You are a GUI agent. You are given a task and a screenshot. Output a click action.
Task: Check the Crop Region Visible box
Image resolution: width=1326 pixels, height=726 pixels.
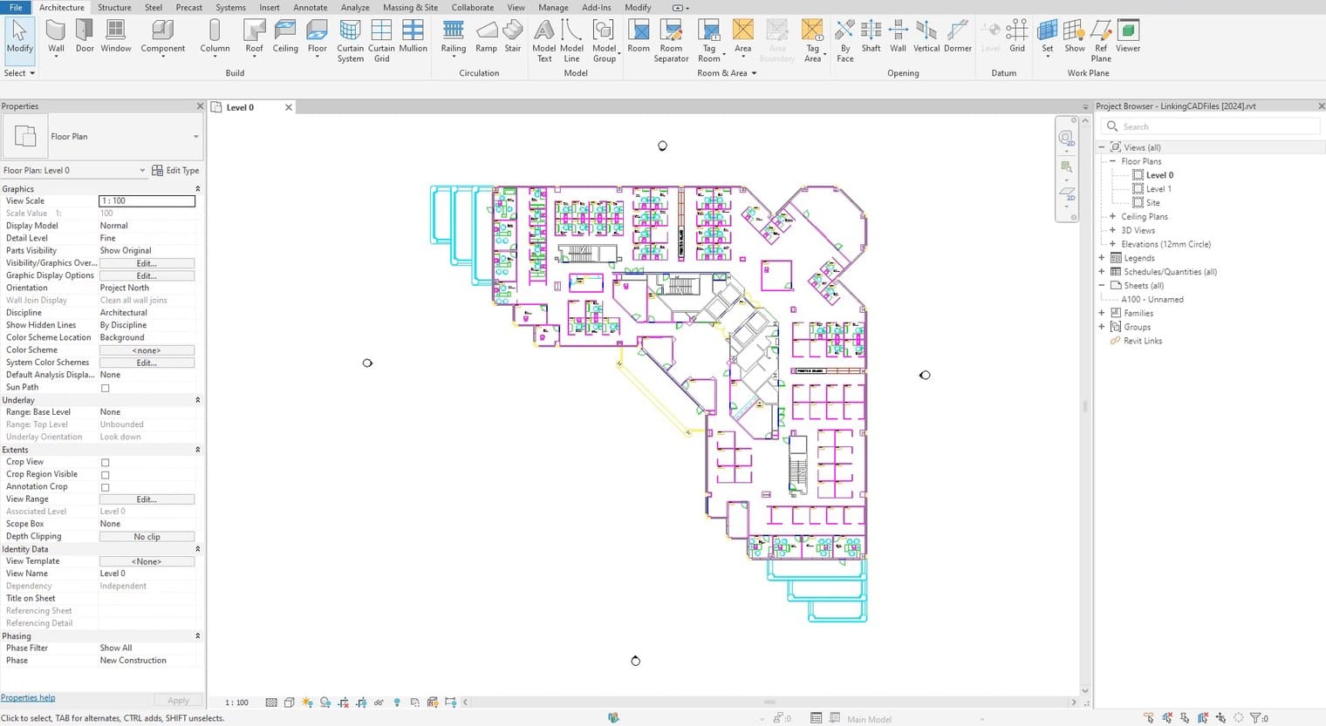(106, 475)
